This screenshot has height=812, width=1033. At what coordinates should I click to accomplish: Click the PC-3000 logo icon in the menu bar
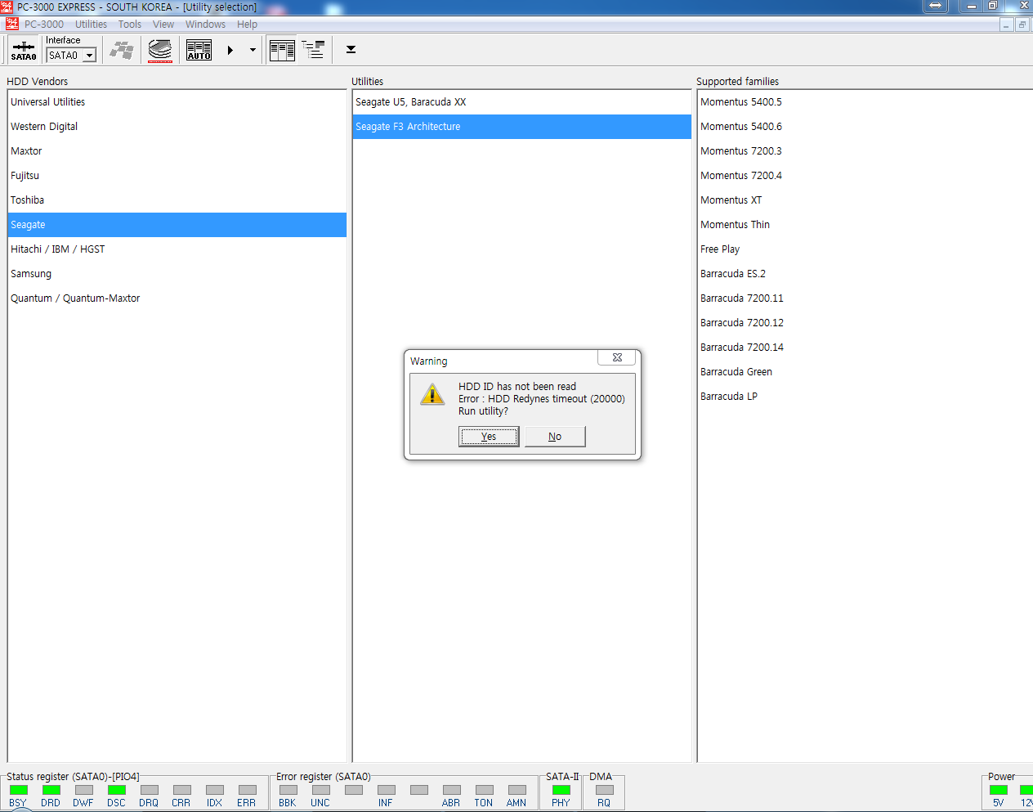12,24
